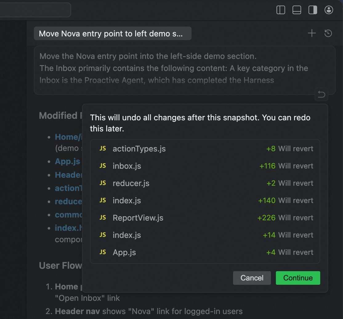Toggle the primary sidebar layout icon
Viewport: 343px width, 319px height.
281,10
